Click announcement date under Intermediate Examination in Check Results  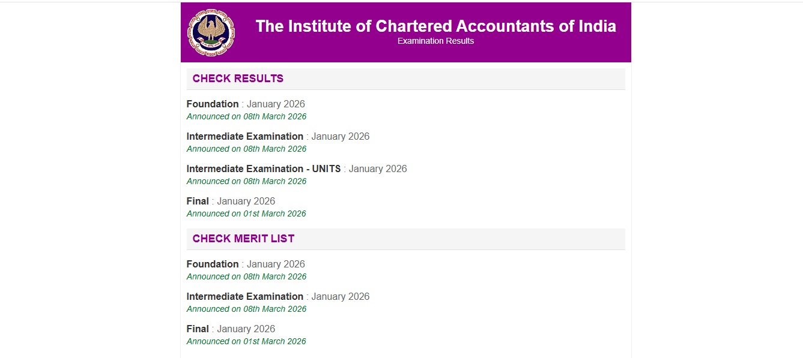pyautogui.click(x=246, y=149)
